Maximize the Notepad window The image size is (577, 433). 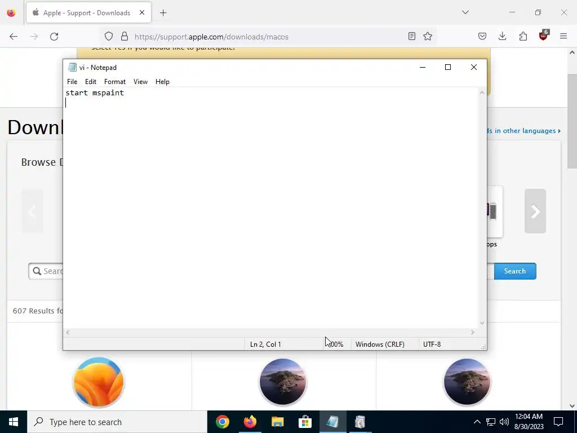point(448,68)
